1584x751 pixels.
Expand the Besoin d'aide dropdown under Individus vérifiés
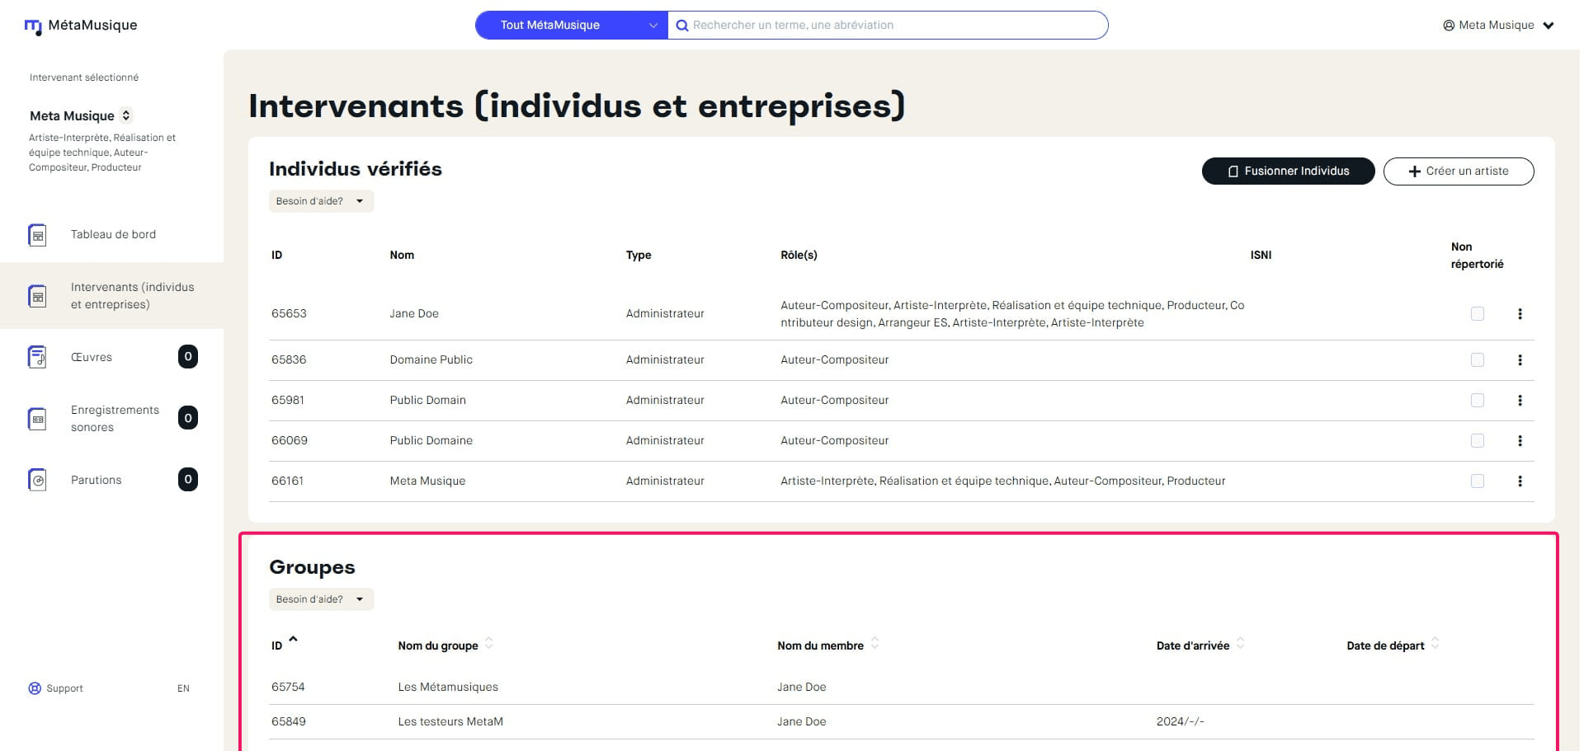click(x=321, y=201)
